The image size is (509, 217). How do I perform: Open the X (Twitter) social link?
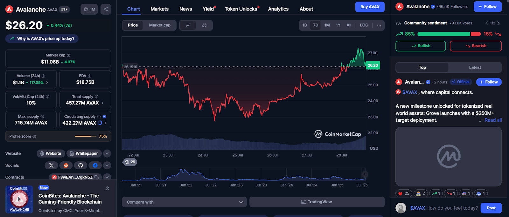(51, 165)
